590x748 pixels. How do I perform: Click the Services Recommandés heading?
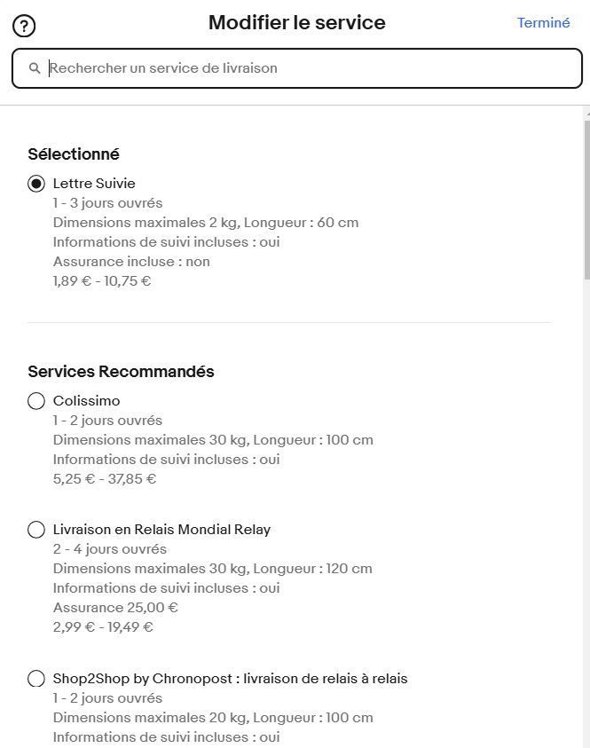pos(121,372)
